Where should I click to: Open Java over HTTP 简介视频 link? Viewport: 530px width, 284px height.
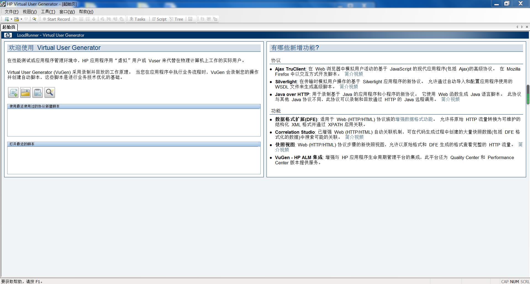450,100
